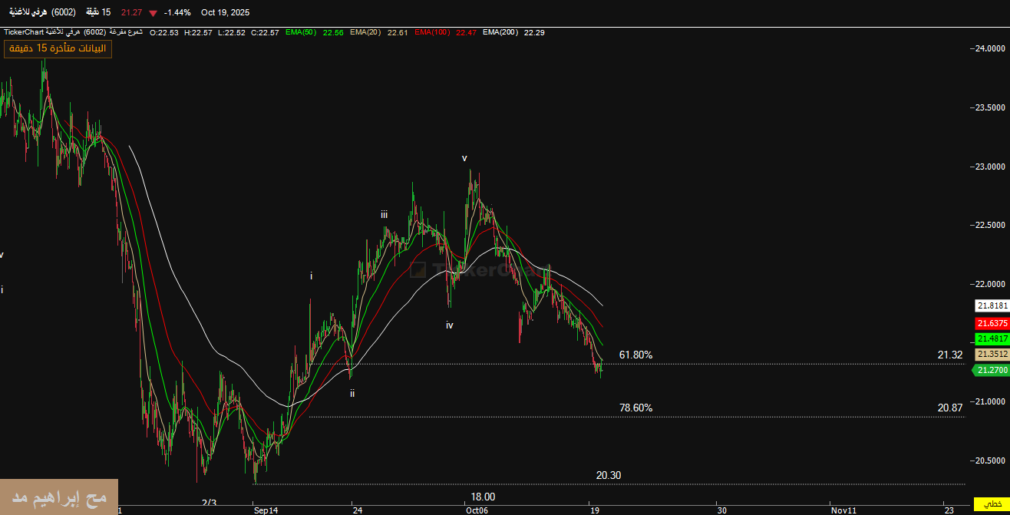
Task: Click the red down-arrow price change indicator
Action: point(154,13)
